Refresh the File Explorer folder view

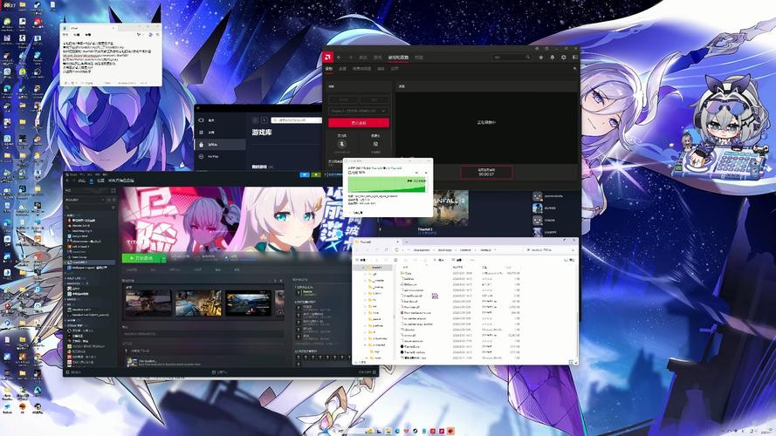pyautogui.click(x=386, y=250)
